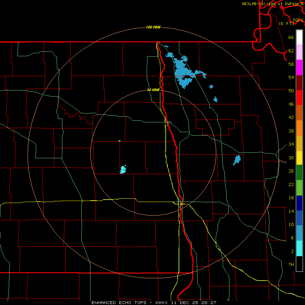Click the gold legend swatch

click(299, 143)
